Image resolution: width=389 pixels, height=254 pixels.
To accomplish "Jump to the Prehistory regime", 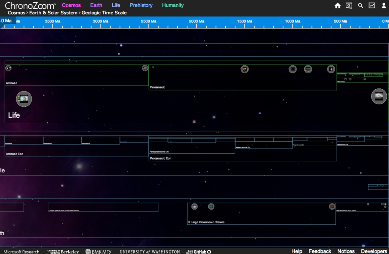I will pos(141,5).
